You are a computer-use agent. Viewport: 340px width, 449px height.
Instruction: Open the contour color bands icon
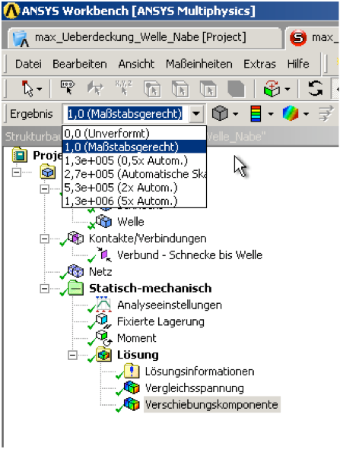[256, 113]
